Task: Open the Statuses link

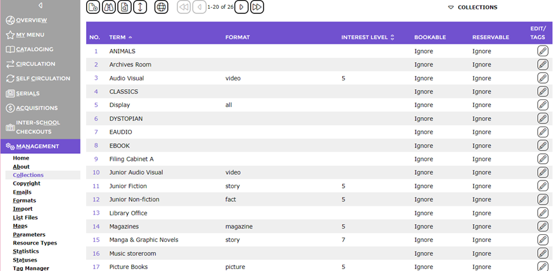Action: (25, 260)
